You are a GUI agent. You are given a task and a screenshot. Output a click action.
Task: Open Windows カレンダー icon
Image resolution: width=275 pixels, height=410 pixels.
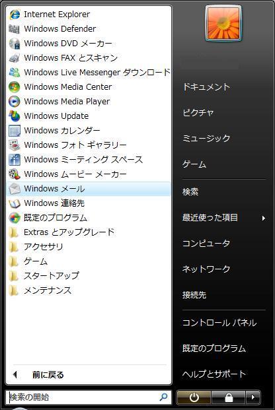tap(15, 131)
